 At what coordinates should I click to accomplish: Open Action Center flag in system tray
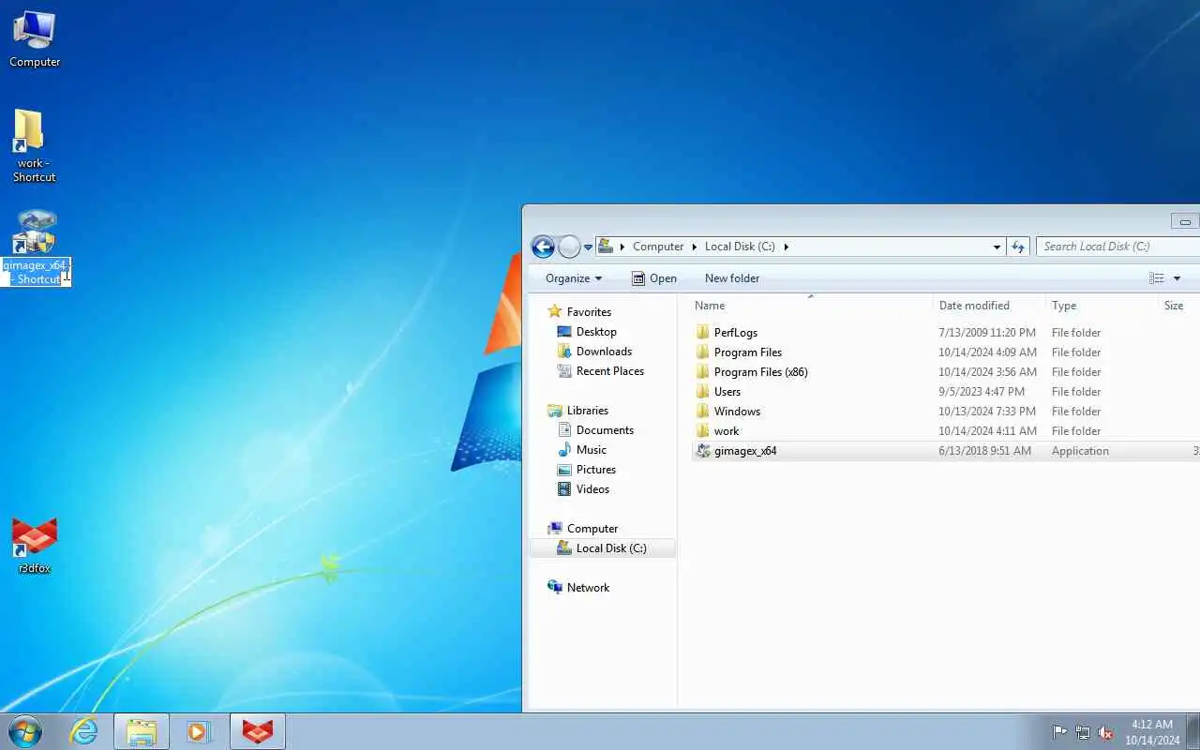coord(1059,732)
